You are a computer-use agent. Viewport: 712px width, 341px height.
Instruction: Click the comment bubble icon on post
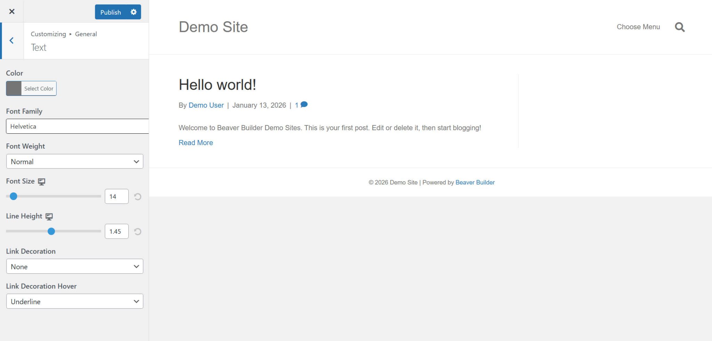(304, 105)
